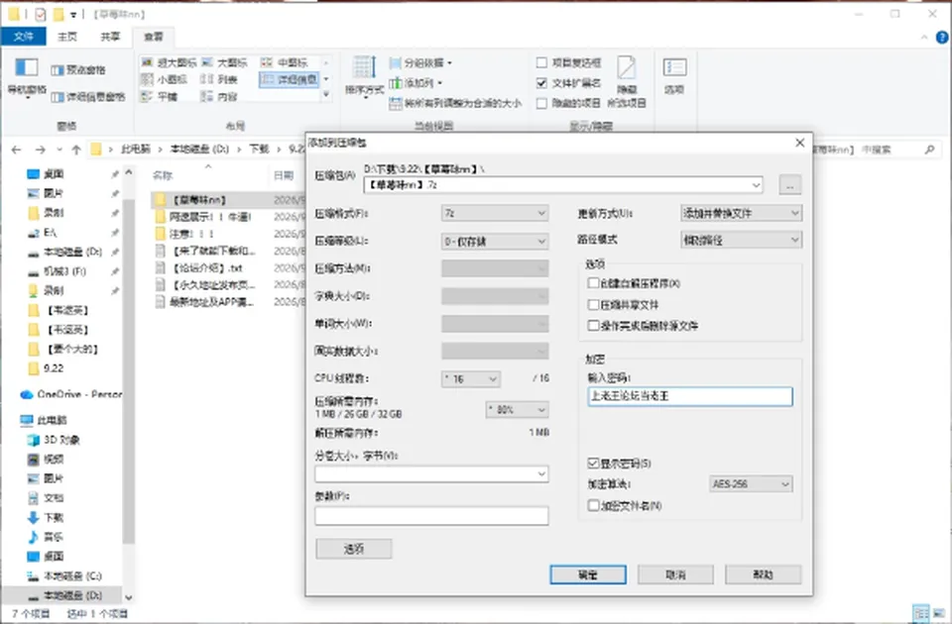
Task: Toggle file name extensions checkbox
Action: (x=541, y=83)
